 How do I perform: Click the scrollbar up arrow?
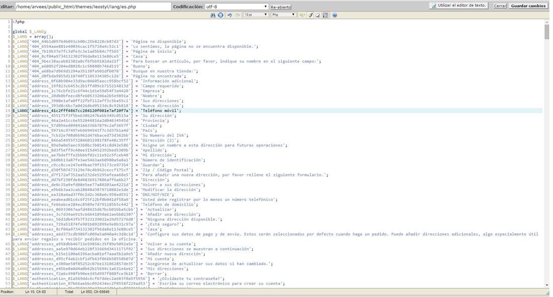point(546,22)
